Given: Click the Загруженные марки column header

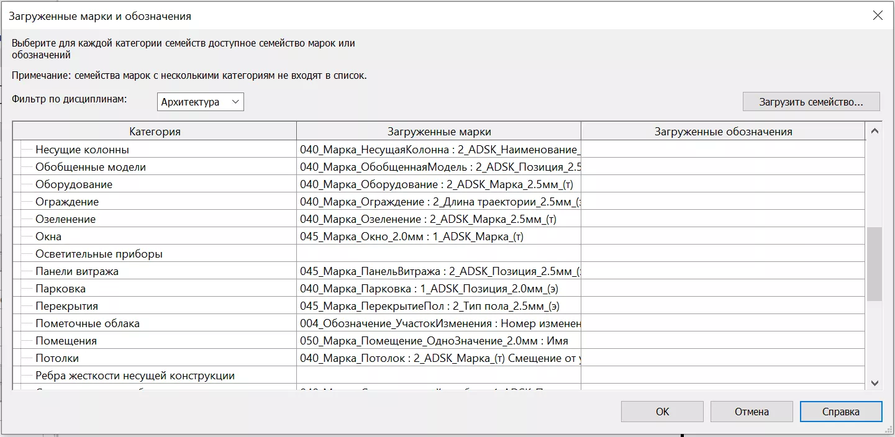Looking at the screenshot, I should coord(438,132).
